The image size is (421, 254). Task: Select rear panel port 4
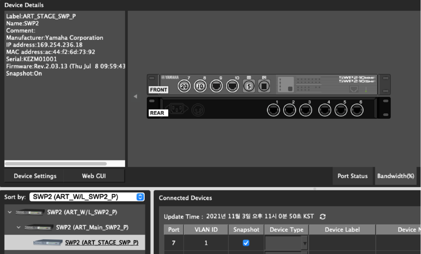(325, 110)
